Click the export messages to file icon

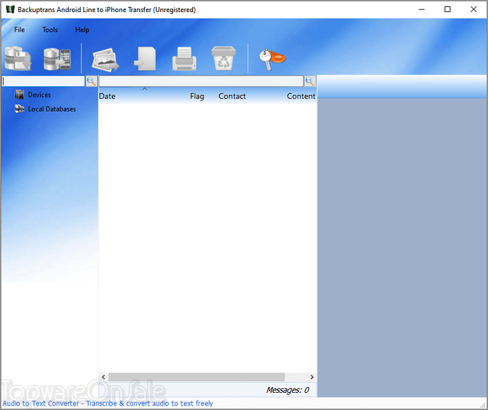pyautogui.click(x=145, y=59)
